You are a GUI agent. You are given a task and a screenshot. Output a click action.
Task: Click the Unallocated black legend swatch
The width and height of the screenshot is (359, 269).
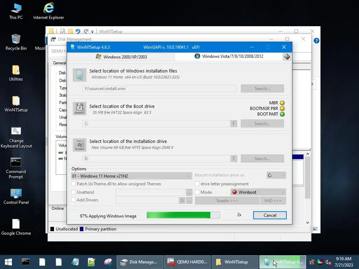52,229
